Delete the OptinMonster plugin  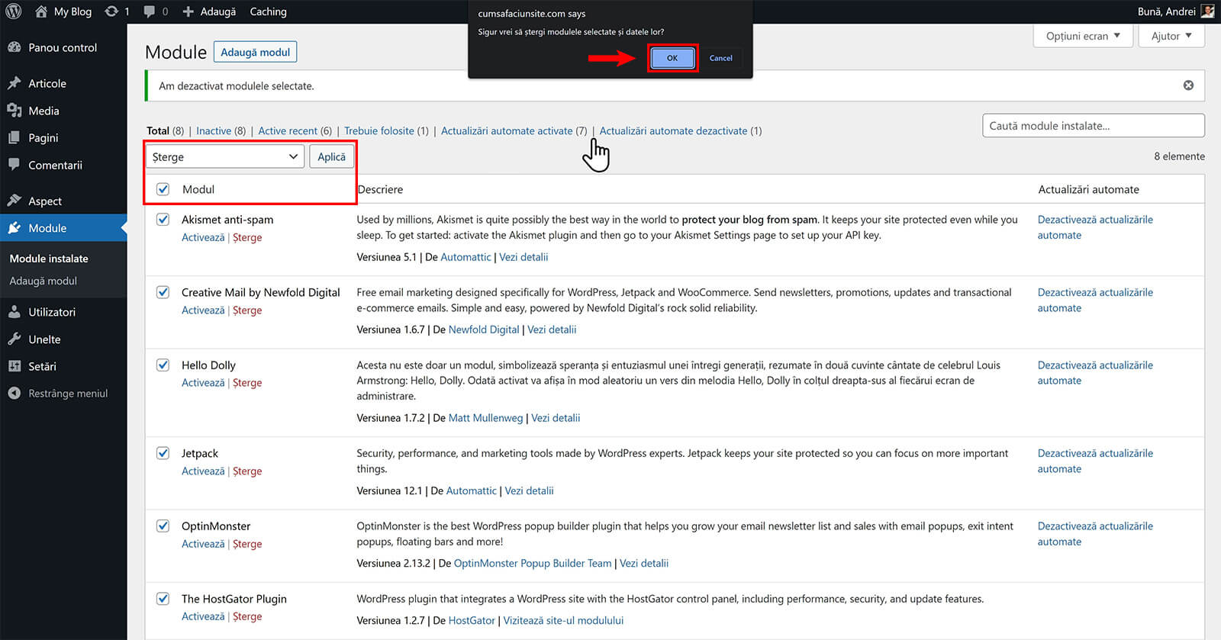247,544
